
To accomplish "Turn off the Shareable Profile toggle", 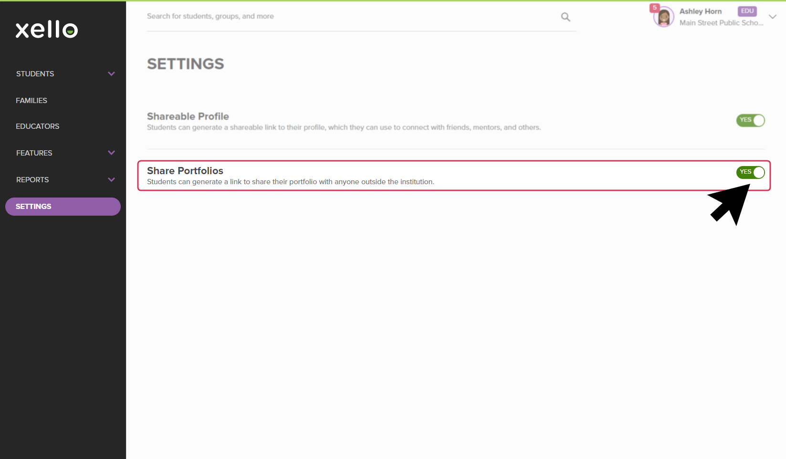I will pyautogui.click(x=750, y=120).
